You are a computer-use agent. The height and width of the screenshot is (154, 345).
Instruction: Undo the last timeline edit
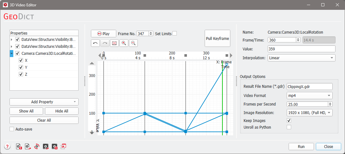click(95, 43)
